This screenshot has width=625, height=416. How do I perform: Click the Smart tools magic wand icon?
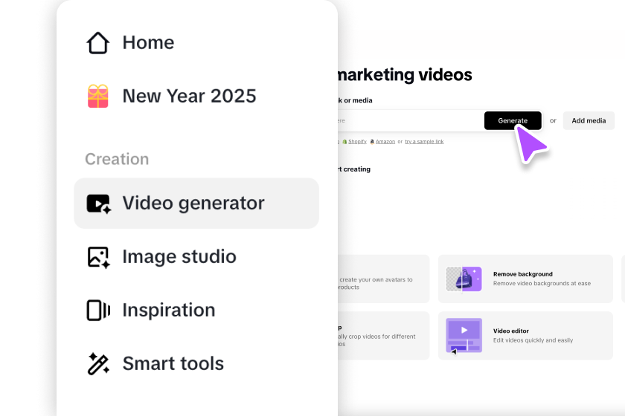(98, 363)
